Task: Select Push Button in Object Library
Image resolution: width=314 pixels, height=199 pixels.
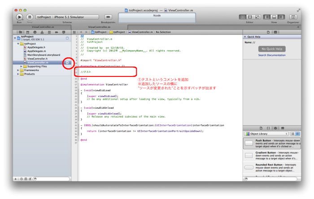Action: 272,143
